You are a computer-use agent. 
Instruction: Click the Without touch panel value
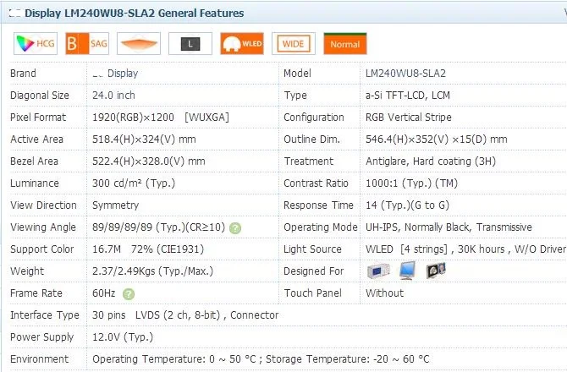tap(384, 293)
